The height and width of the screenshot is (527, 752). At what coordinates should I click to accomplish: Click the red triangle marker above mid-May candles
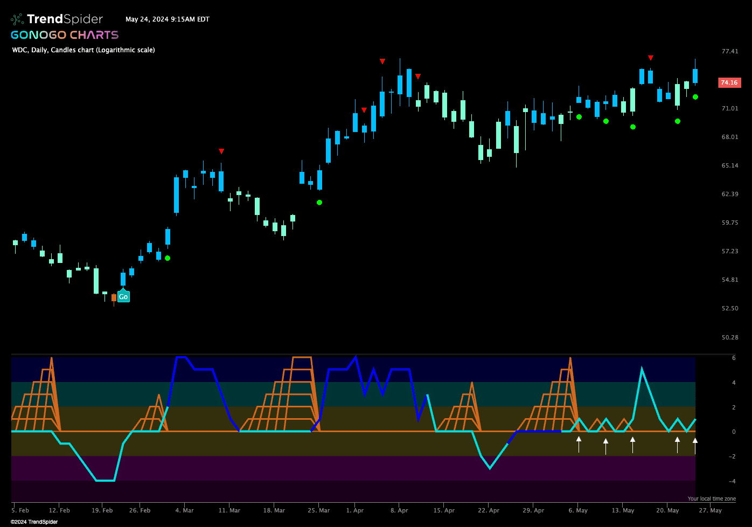click(x=651, y=58)
